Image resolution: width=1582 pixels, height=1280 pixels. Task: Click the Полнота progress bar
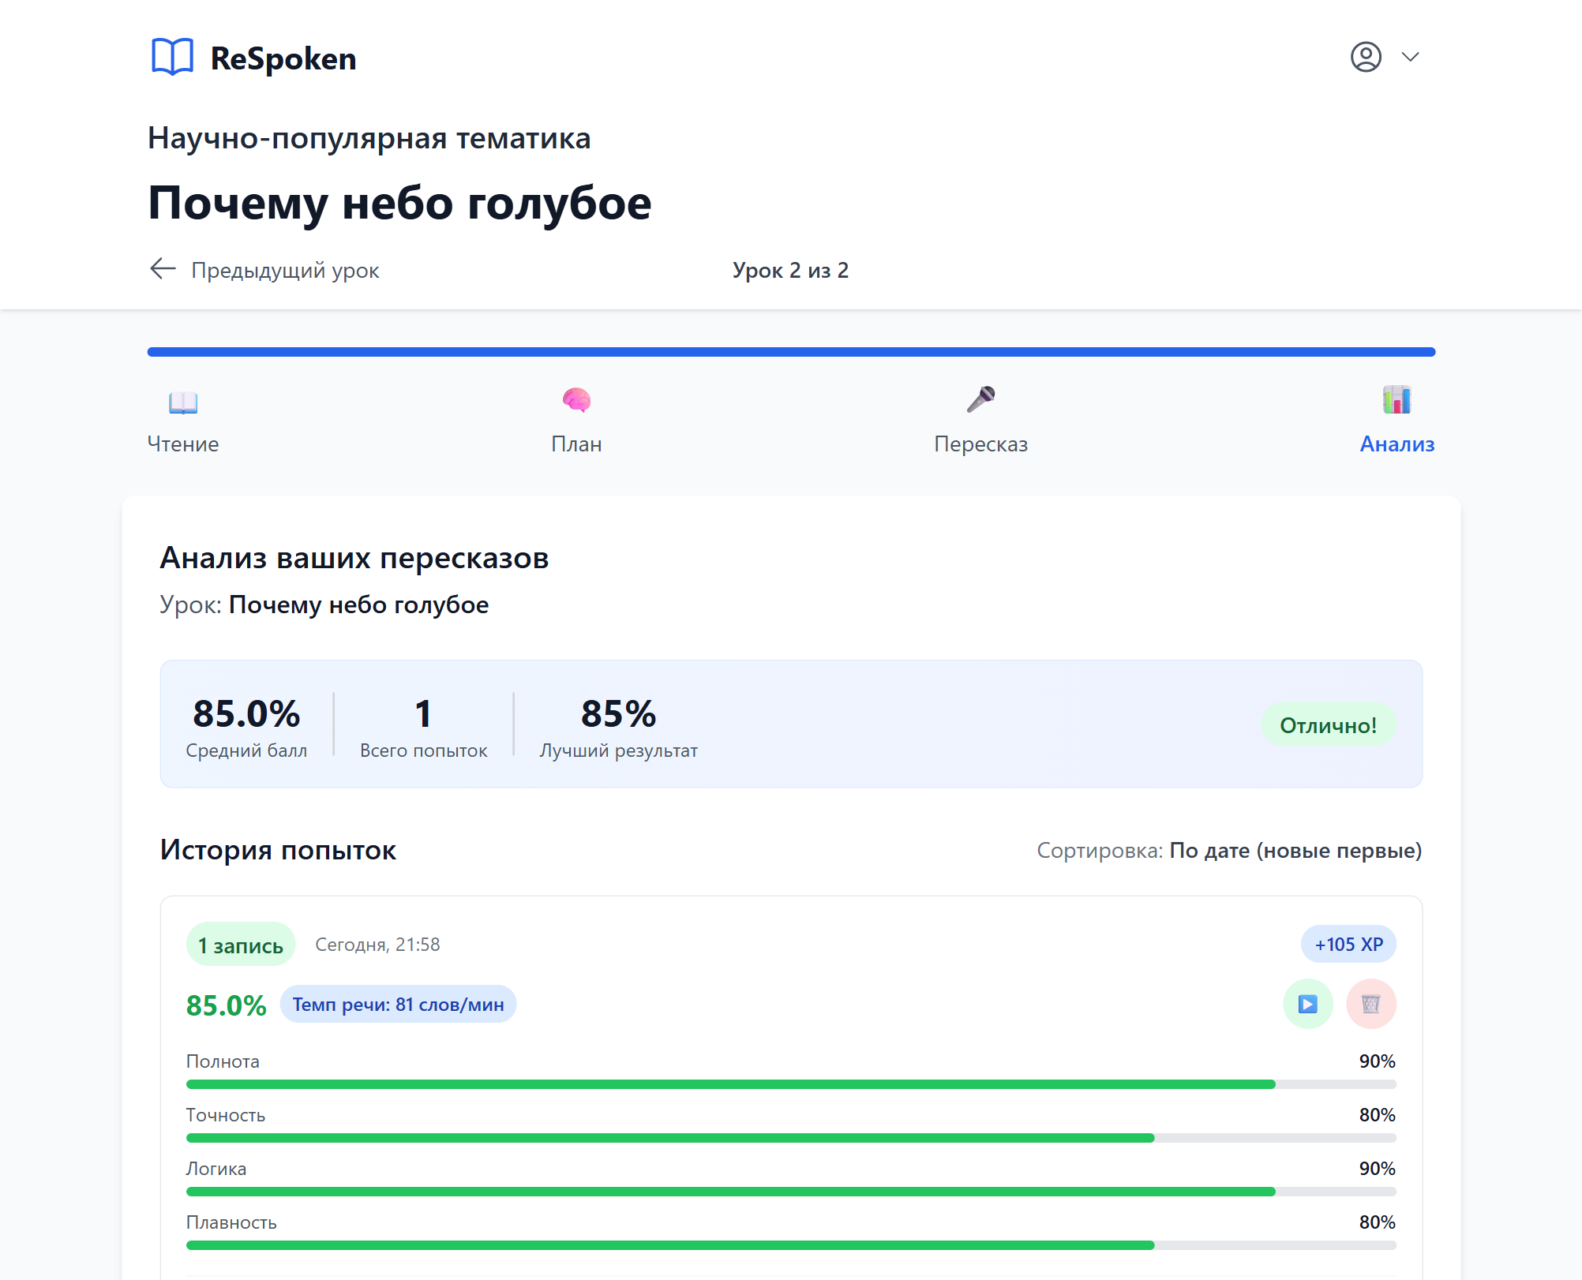point(789,1084)
